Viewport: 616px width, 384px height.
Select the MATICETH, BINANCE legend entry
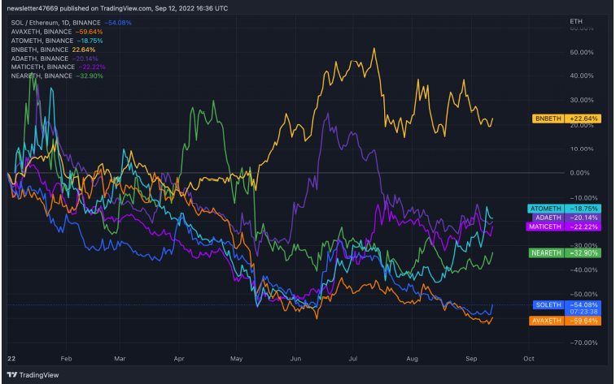pyautogui.click(x=58, y=67)
